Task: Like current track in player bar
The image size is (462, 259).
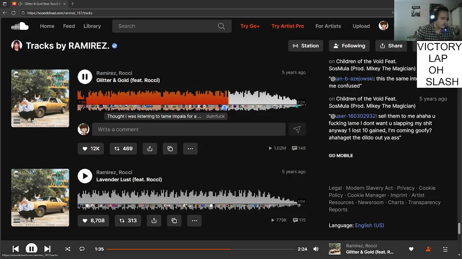Action: click(411, 249)
